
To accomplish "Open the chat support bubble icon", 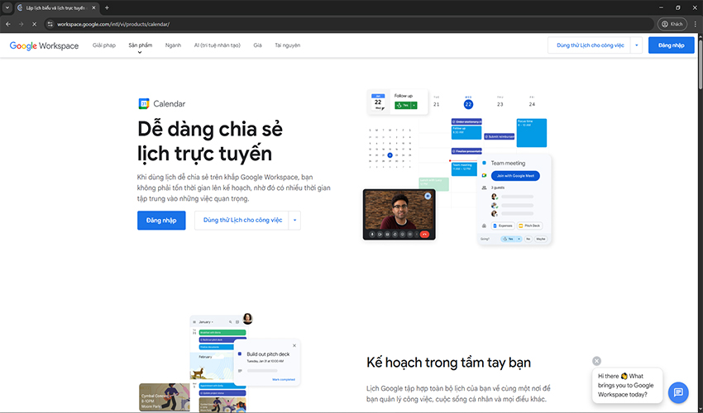I will click(x=678, y=392).
